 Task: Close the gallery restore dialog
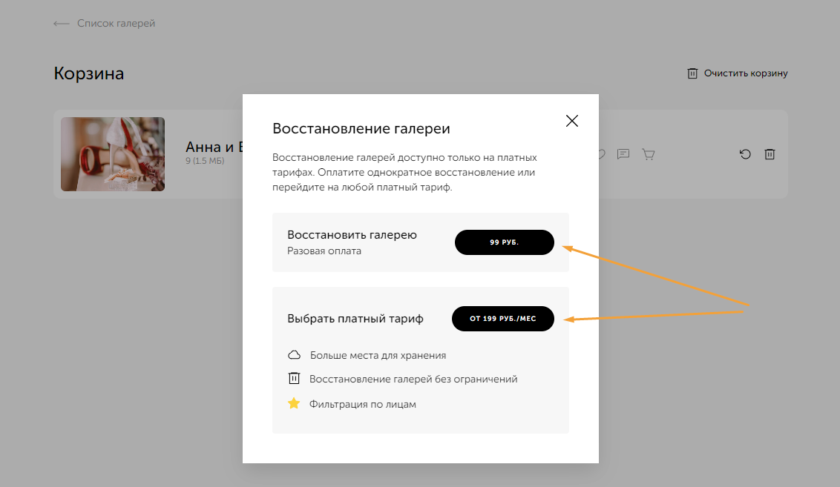pyautogui.click(x=571, y=121)
